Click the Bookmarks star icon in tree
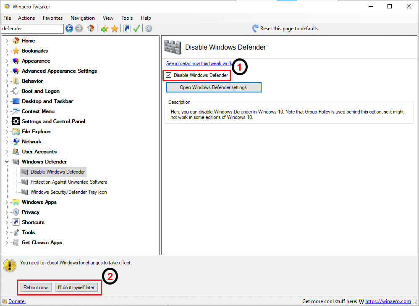The image size is (419, 306). coord(16,51)
